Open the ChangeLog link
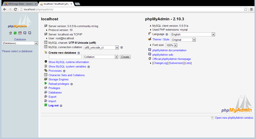 click(160, 63)
